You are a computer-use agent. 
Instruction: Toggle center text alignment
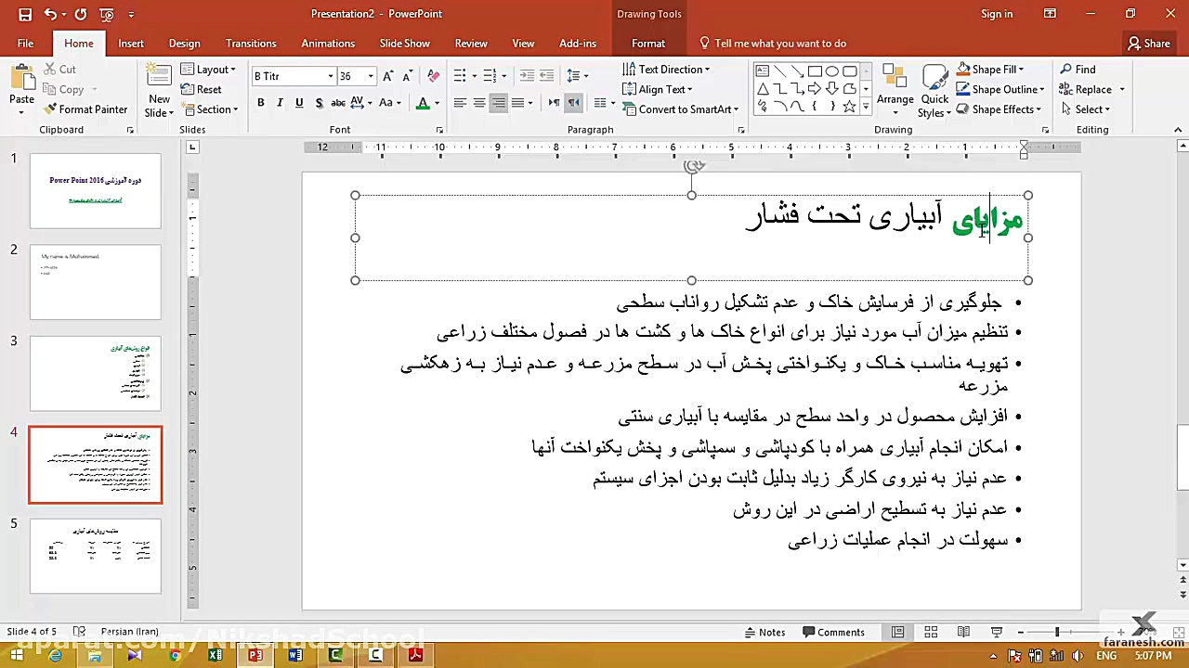pos(479,103)
